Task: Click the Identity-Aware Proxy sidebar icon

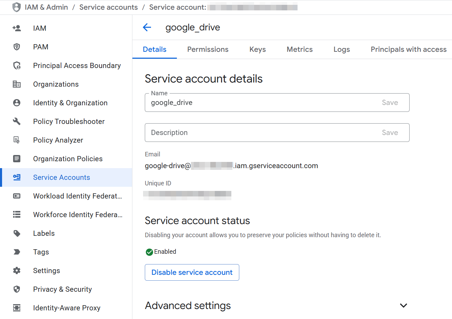Action: [17, 308]
